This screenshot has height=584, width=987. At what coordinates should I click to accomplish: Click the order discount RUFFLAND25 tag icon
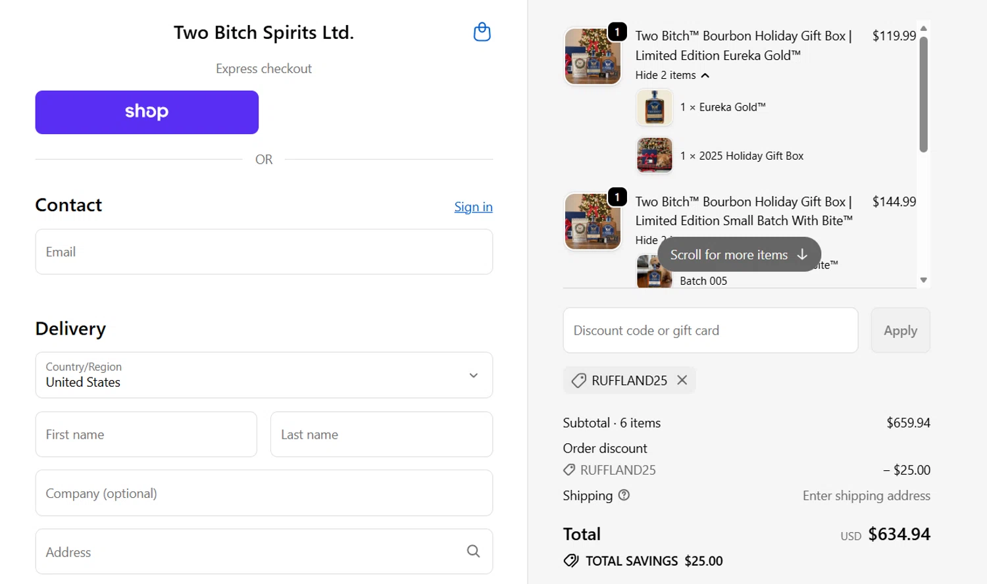click(x=569, y=470)
